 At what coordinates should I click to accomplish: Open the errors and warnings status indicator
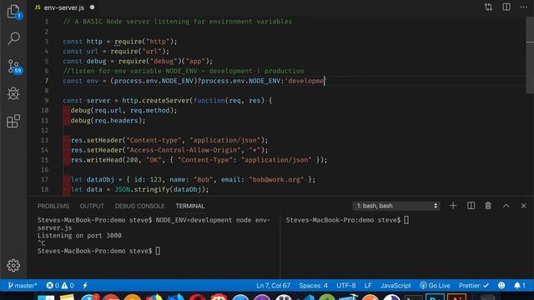point(60,285)
